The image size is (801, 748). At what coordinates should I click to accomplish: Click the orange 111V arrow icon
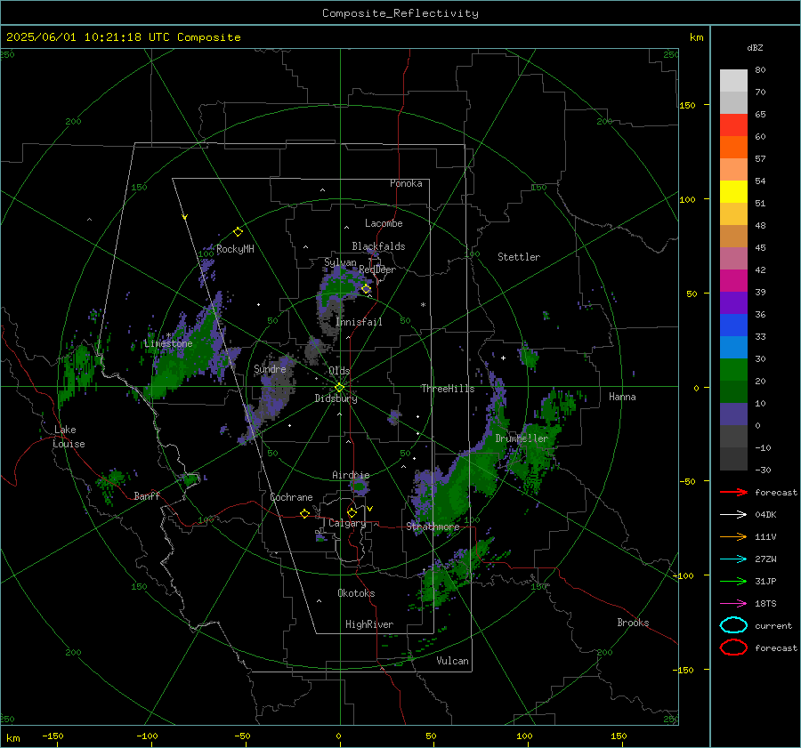coord(733,536)
